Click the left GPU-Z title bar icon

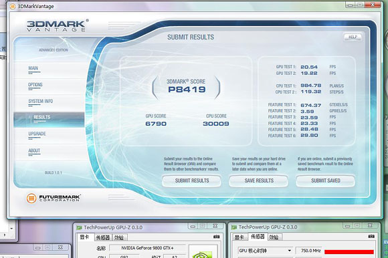tap(79, 227)
